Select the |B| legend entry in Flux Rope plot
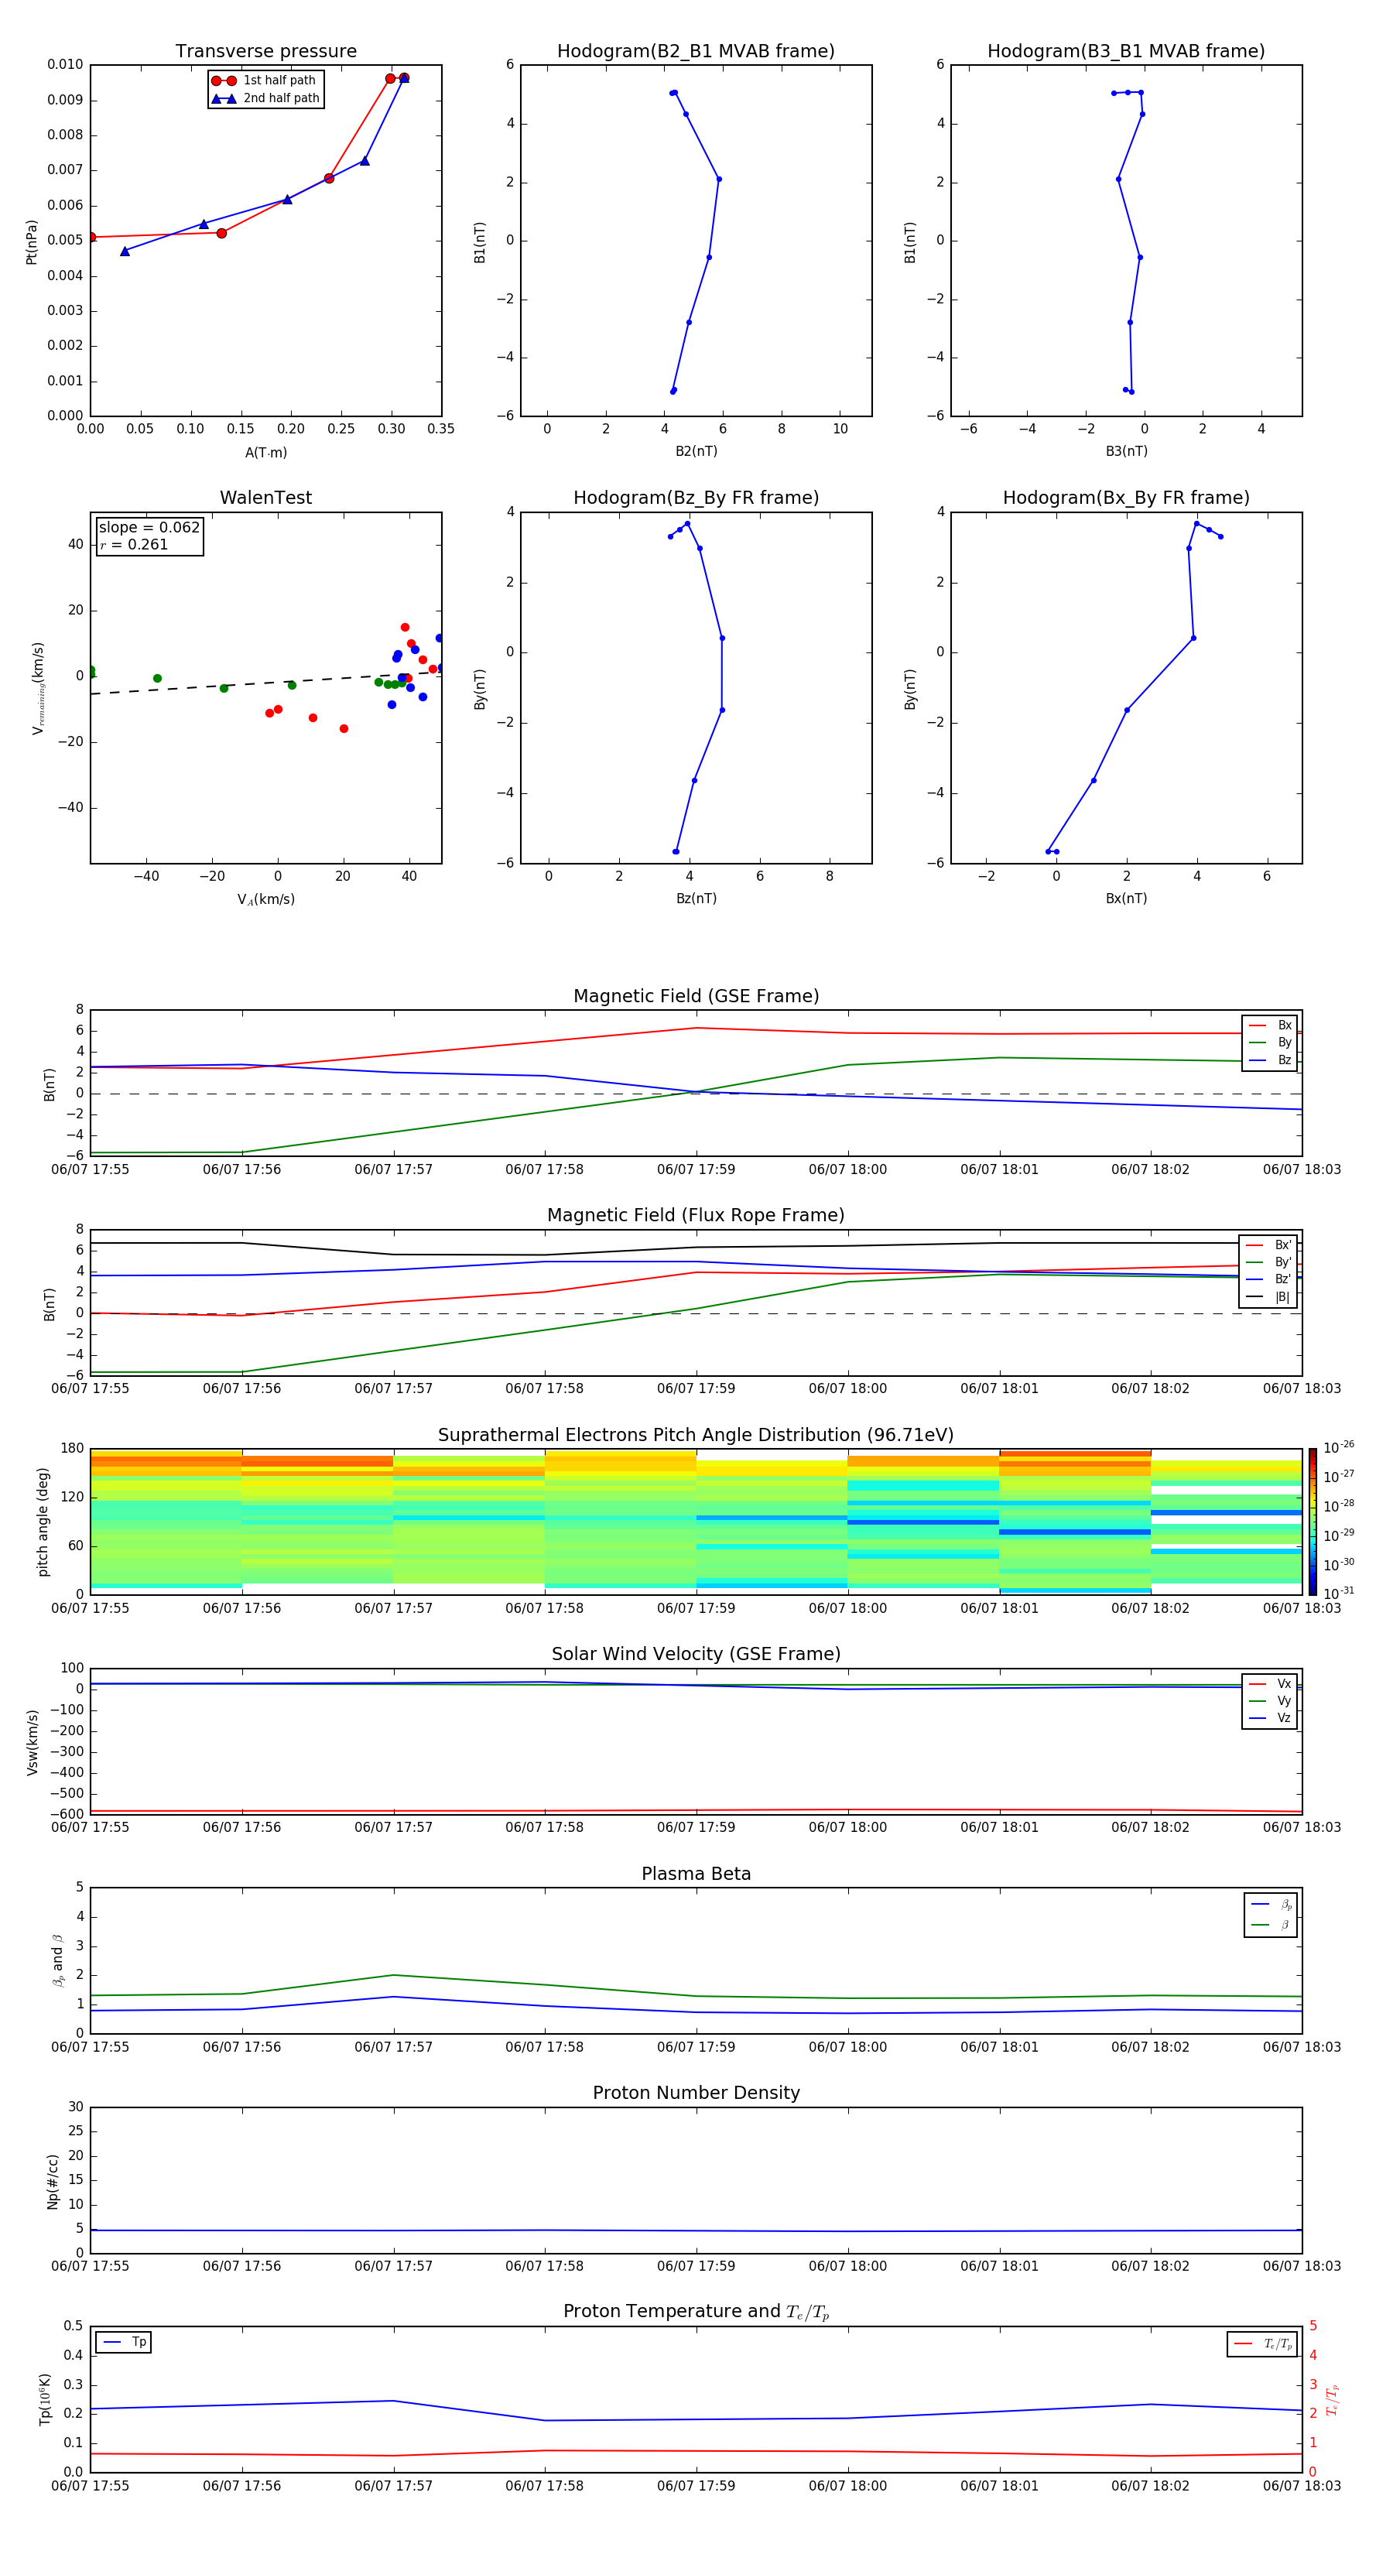1393x2554 pixels. pos(1269,1297)
